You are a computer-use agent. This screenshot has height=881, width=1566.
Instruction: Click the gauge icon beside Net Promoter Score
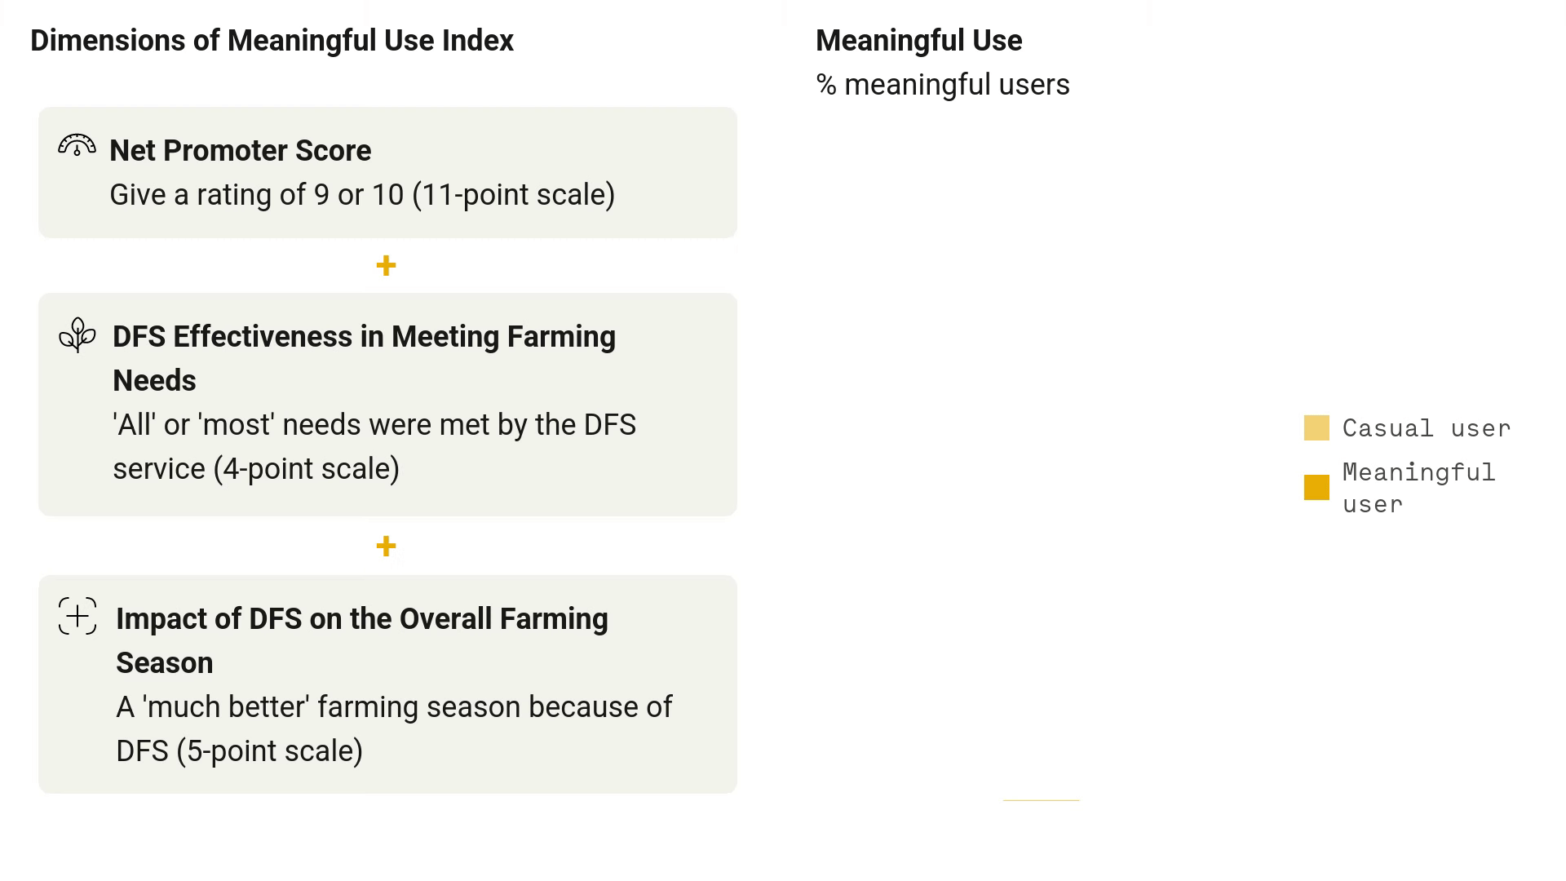(77, 145)
